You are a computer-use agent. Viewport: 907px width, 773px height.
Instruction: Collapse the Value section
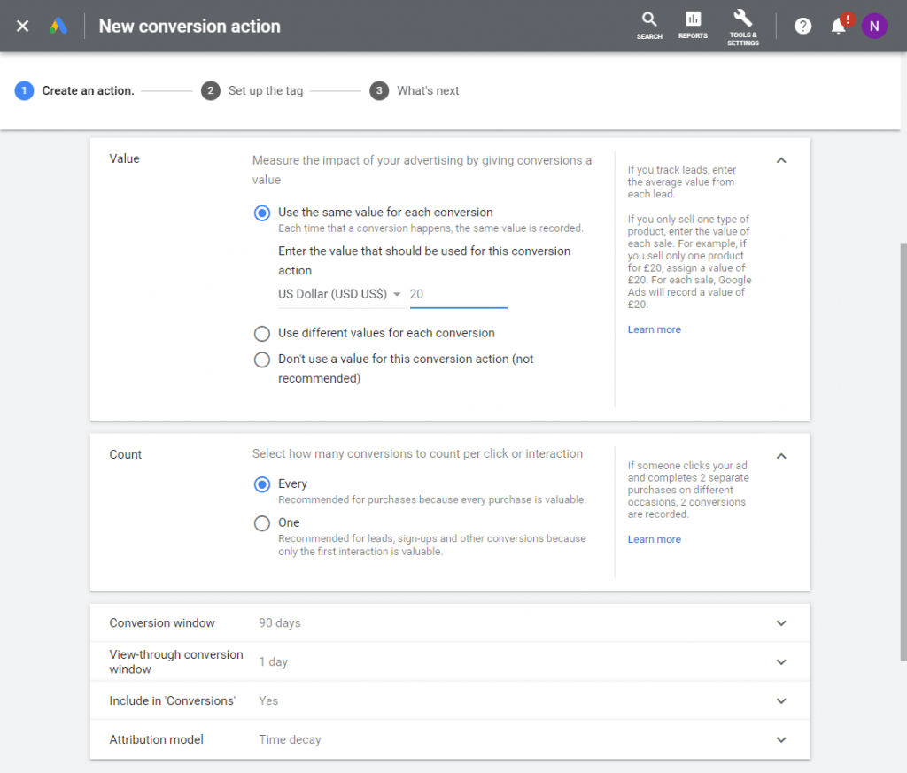coord(781,160)
